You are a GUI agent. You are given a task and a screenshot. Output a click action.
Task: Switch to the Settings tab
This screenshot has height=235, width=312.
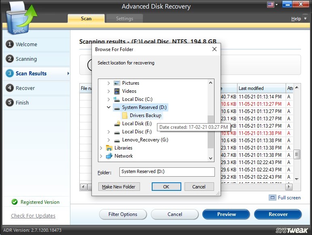(124, 19)
